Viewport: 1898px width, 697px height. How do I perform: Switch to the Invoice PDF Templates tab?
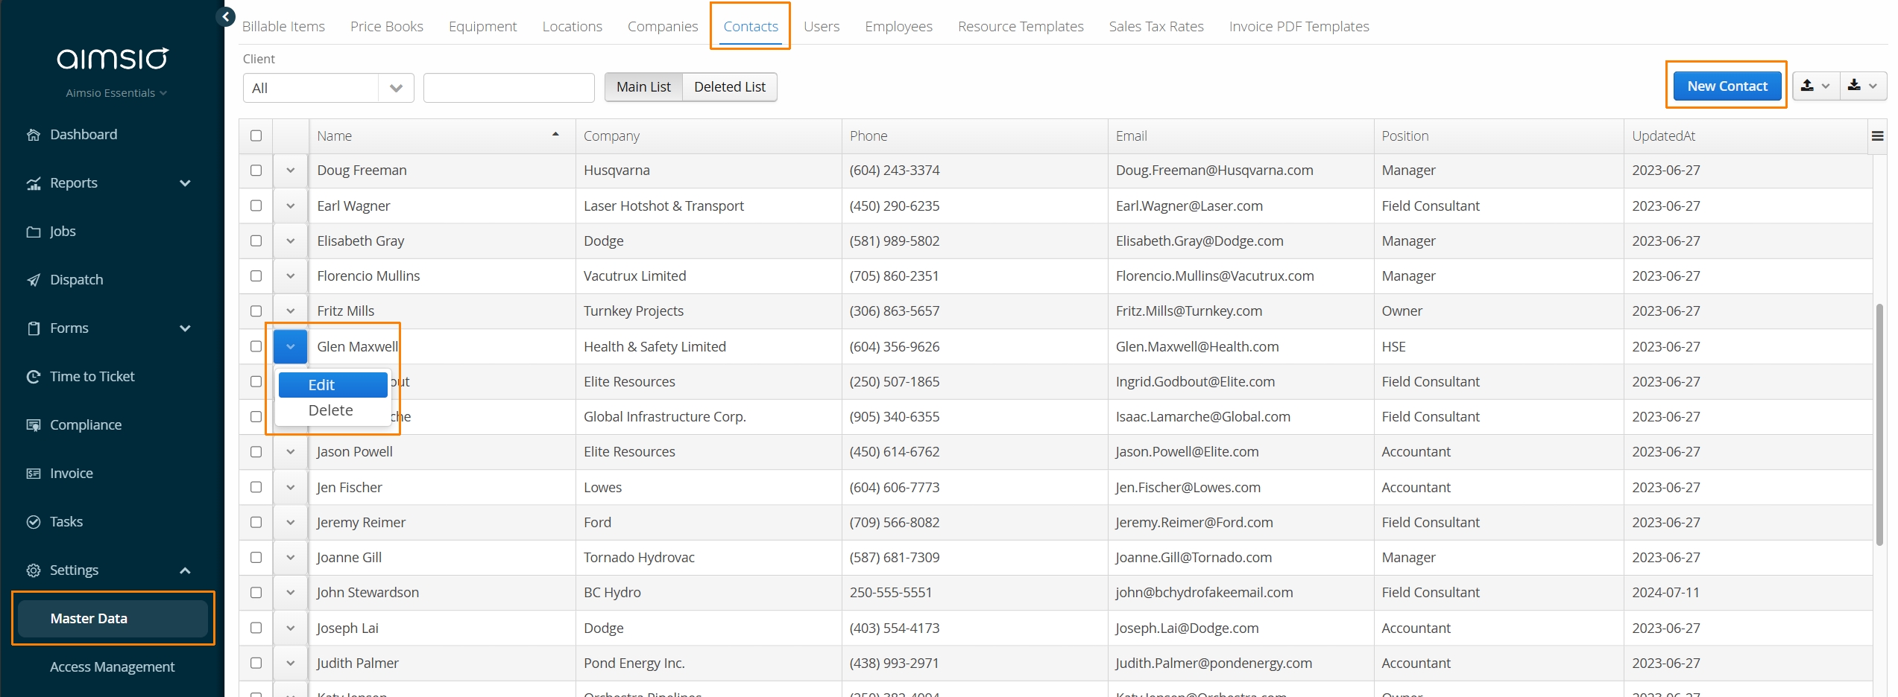1299,26
